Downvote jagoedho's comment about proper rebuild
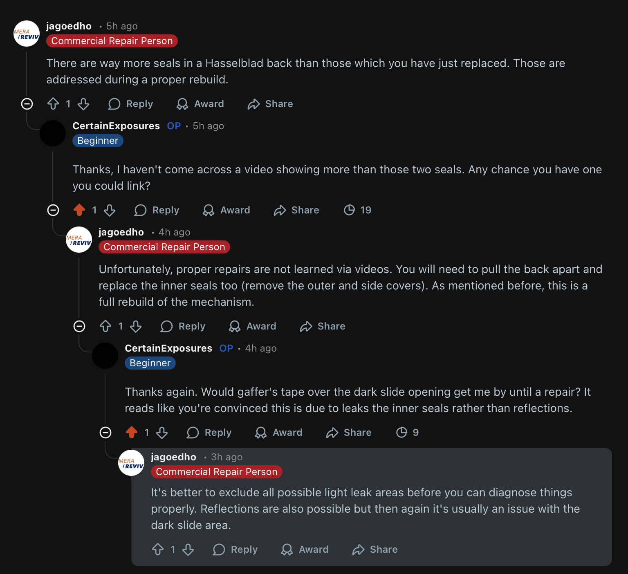Viewport: 628px width, 574px height. tap(83, 104)
